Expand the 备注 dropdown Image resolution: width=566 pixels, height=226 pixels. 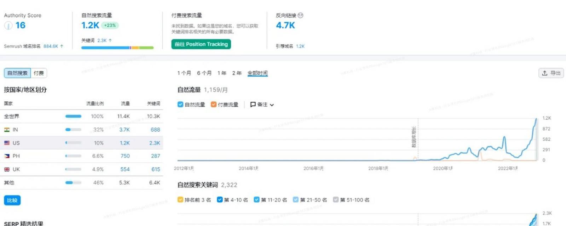point(262,105)
